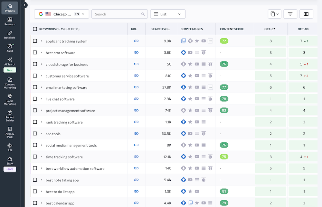Tick the seo tools row checkbox
This screenshot has height=207, width=322.
pos(35,134)
